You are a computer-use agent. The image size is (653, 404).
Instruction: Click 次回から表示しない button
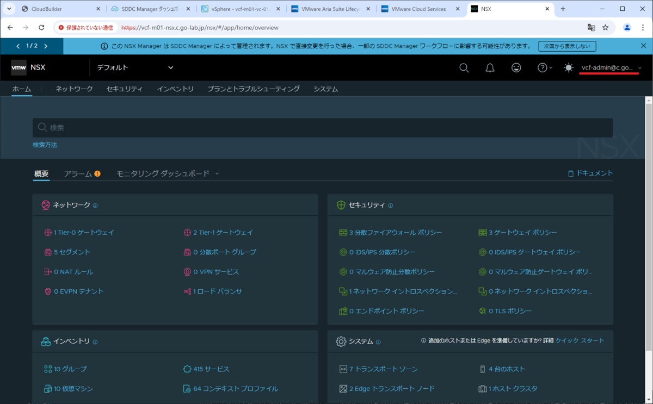(x=567, y=46)
